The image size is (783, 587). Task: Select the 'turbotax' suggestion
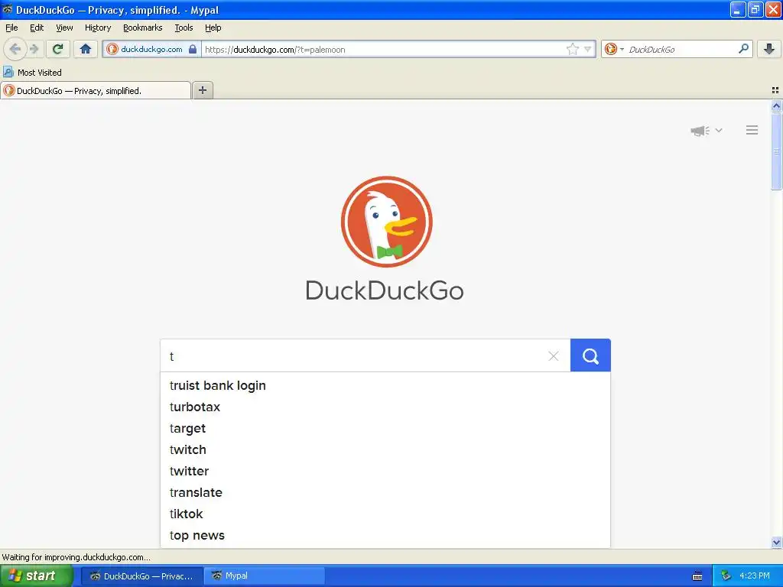pyautogui.click(x=385, y=407)
